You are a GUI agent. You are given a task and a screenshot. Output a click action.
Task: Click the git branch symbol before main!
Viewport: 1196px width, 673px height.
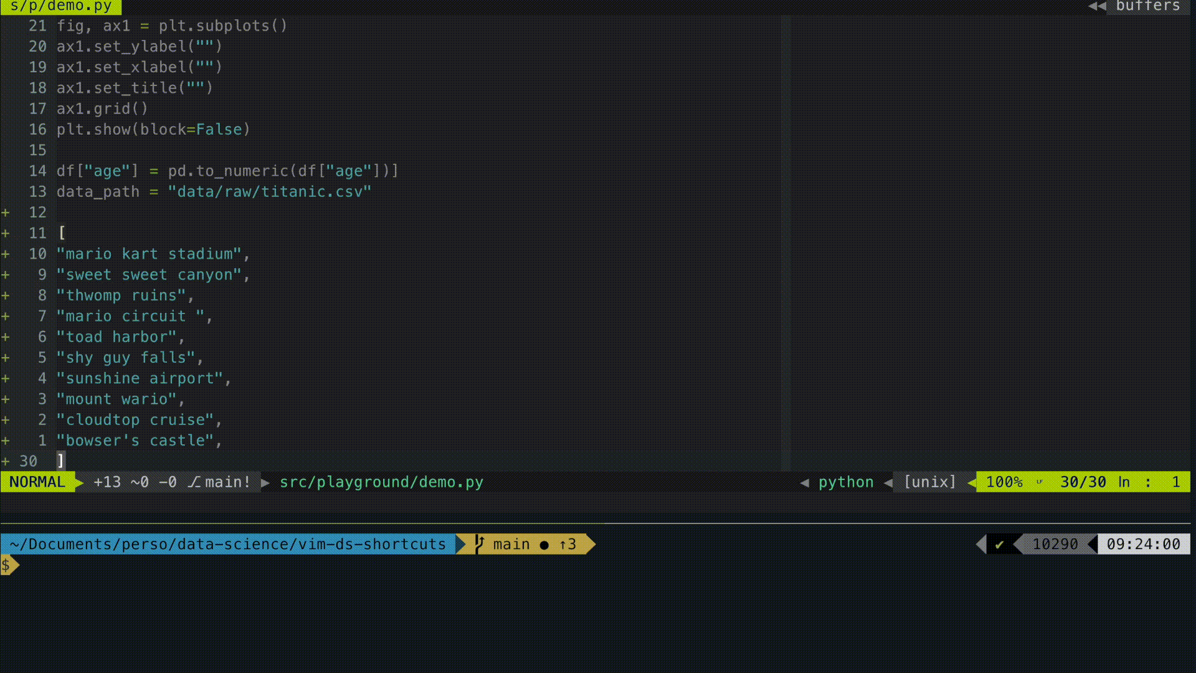tap(194, 482)
